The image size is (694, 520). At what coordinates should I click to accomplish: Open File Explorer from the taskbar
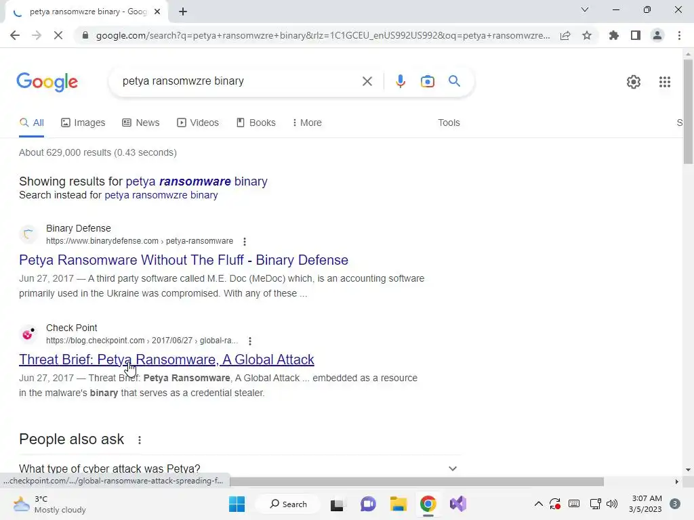[x=399, y=504]
